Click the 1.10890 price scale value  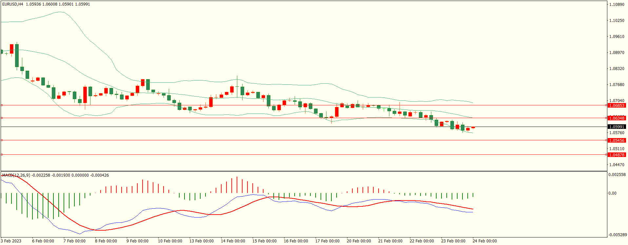point(617,5)
